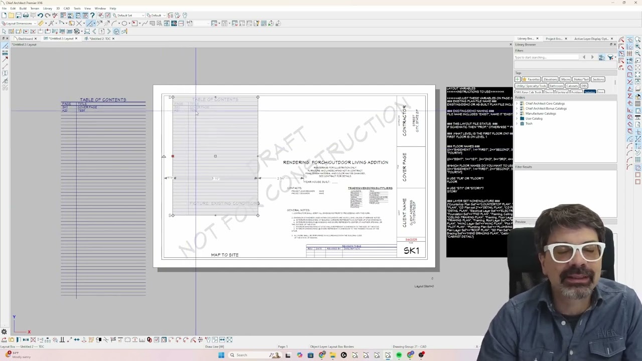
Task: Toggle the Grid Snaps icon in right toolbar
Action: [630, 53]
